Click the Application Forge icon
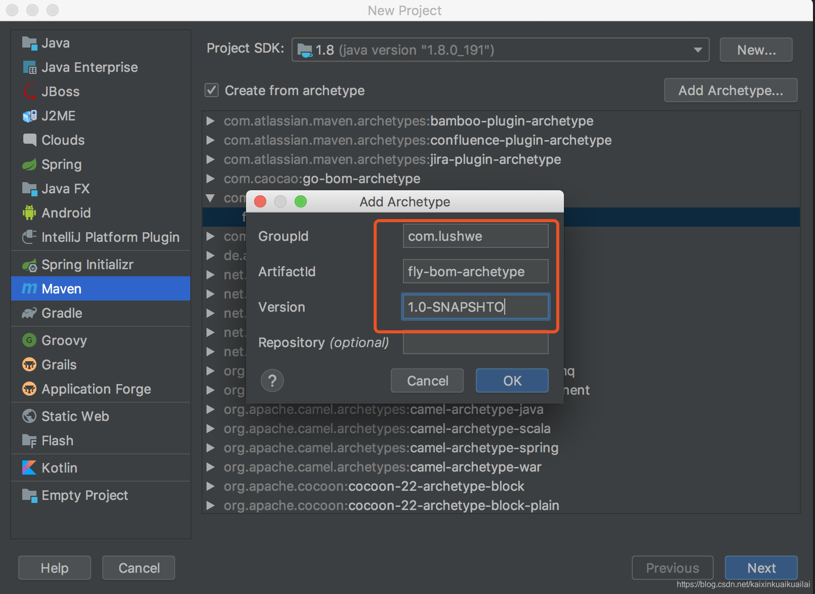The width and height of the screenshot is (815, 594). point(29,389)
